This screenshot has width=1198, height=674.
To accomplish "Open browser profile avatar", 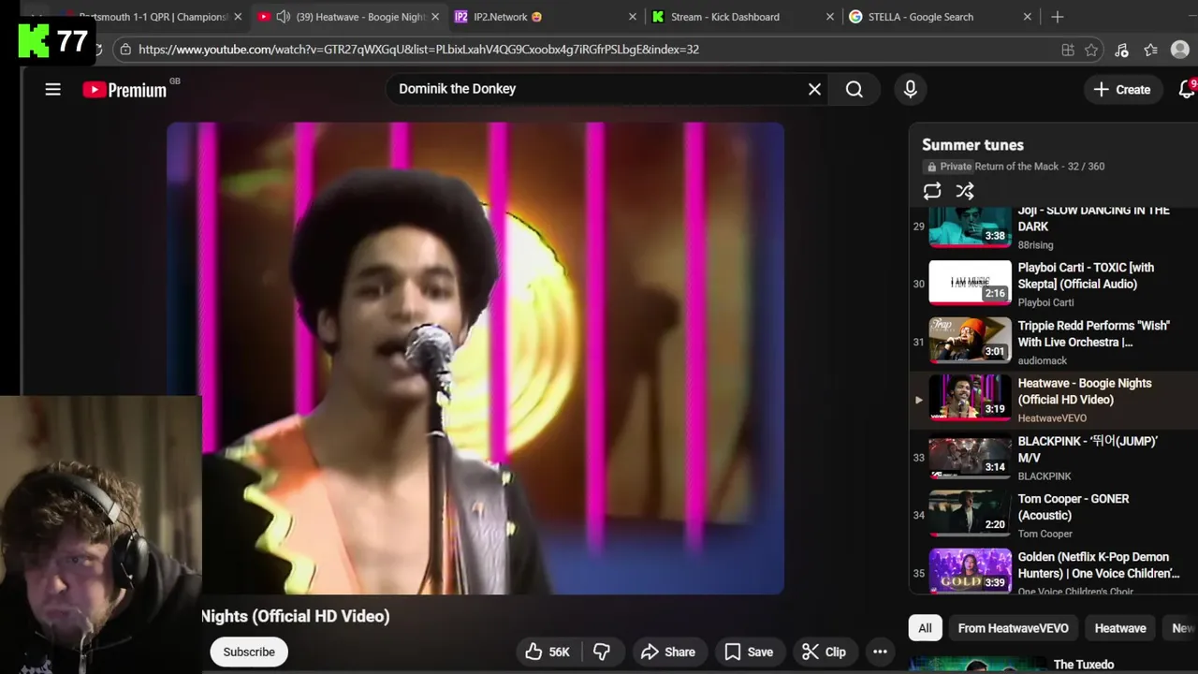I will click(1180, 50).
